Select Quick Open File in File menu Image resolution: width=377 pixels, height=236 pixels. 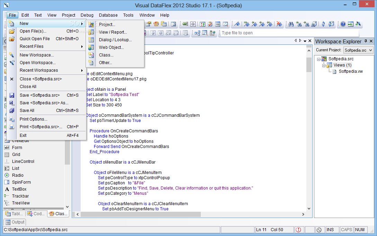[46, 39]
